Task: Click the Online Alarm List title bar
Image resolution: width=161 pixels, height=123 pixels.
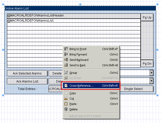Action: pyautogui.click(x=80, y=8)
